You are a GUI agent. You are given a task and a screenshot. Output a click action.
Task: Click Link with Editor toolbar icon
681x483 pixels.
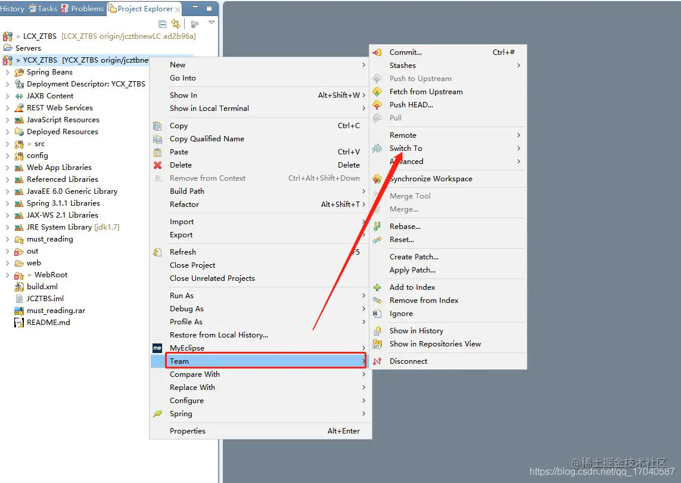click(175, 23)
